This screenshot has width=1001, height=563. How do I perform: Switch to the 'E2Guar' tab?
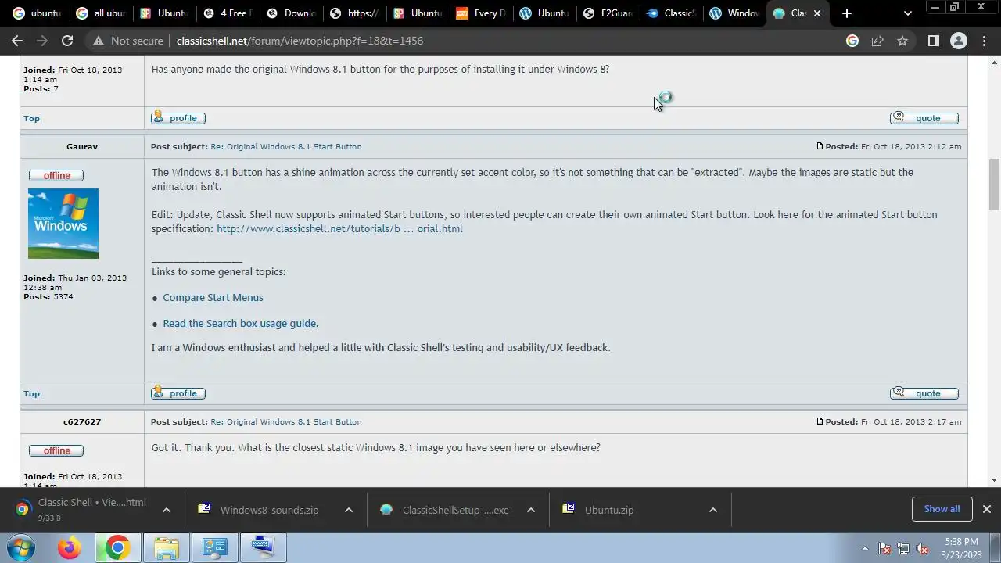(607, 13)
